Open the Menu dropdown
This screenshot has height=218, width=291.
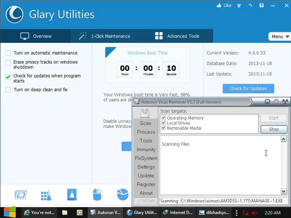pyautogui.click(x=280, y=37)
